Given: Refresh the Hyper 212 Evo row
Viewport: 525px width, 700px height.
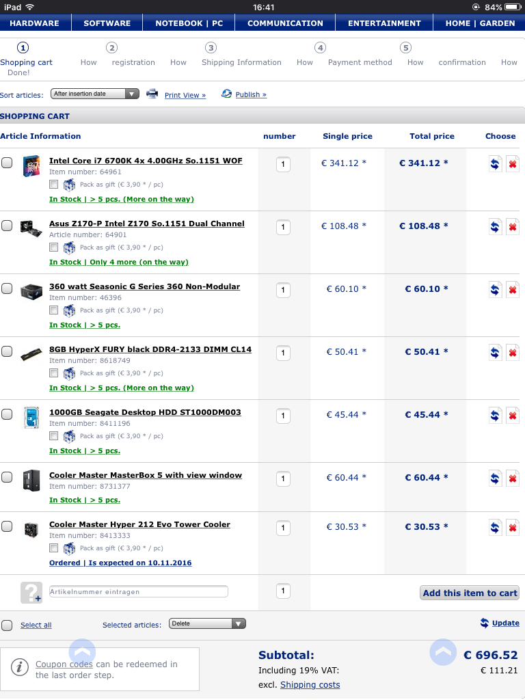Looking at the screenshot, I should (495, 528).
